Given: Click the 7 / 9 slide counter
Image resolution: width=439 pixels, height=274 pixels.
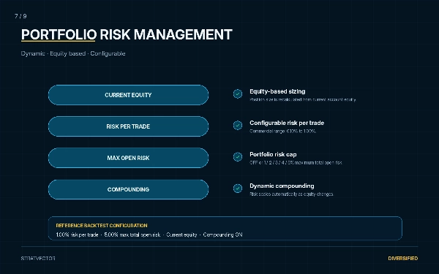Looking at the screenshot, I should click(20, 16).
